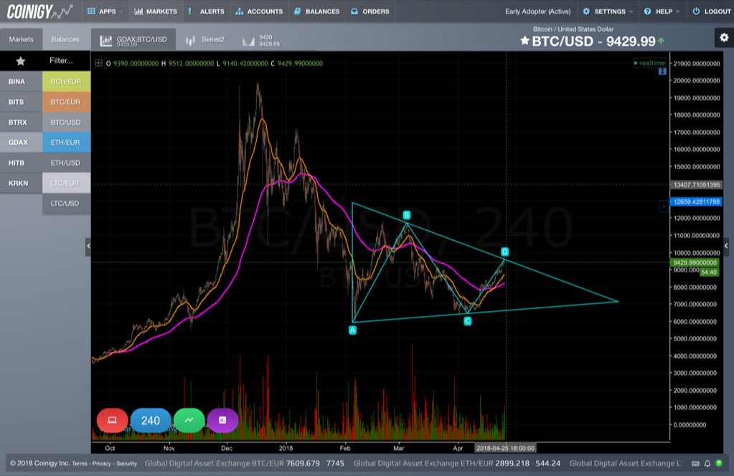
Task: Select the pattern point B label
Action: tap(407, 215)
